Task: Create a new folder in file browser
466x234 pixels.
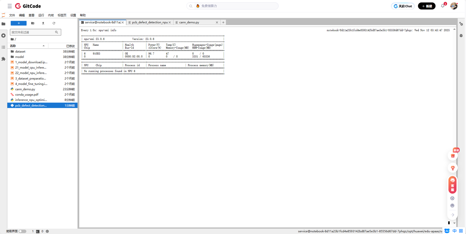Action: (x=33, y=23)
